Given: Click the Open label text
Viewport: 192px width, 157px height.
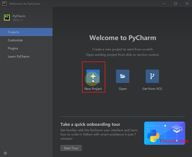Looking at the screenshot, I should point(123,89).
